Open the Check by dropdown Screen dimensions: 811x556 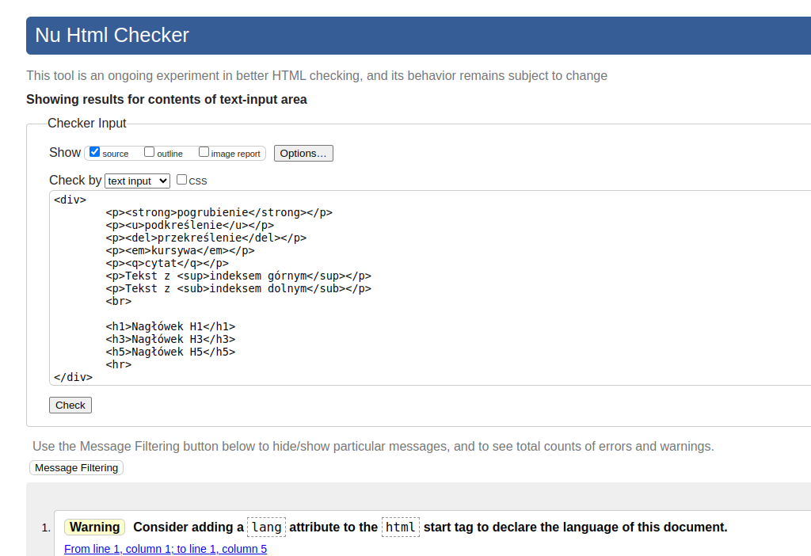click(x=137, y=181)
